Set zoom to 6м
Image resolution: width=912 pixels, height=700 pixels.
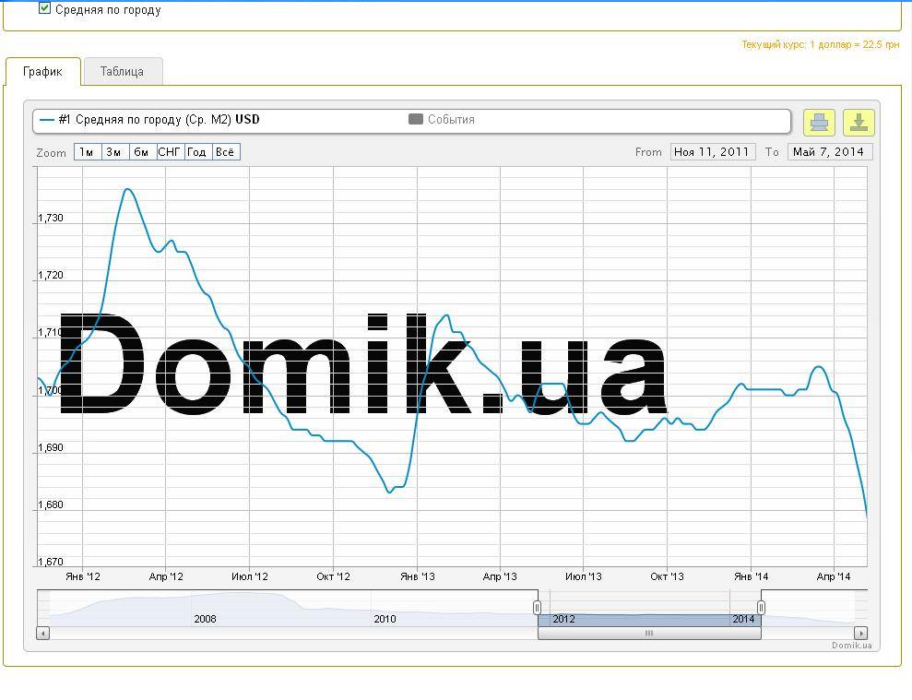142,152
